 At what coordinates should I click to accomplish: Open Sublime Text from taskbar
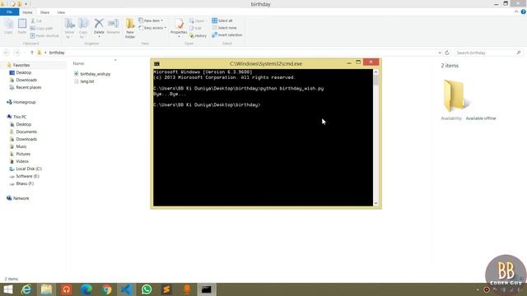pyautogui.click(x=166, y=289)
